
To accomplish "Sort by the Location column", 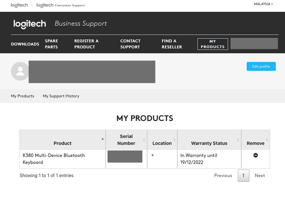I will 162,140.
